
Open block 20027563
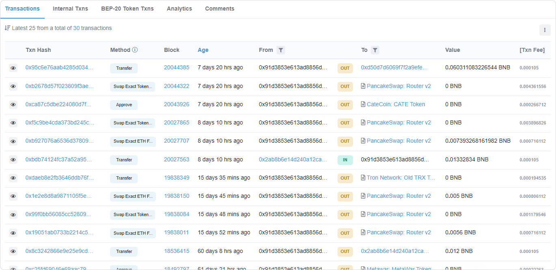tap(177, 159)
